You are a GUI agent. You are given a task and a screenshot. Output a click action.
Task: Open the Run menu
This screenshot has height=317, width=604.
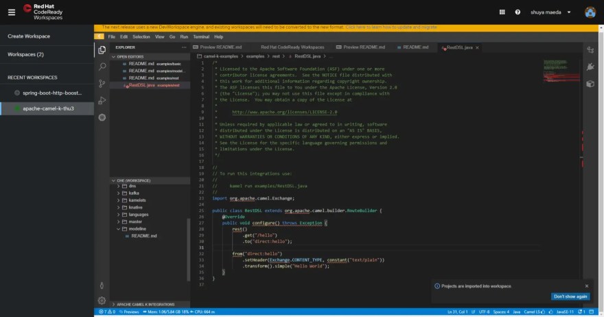(x=184, y=37)
